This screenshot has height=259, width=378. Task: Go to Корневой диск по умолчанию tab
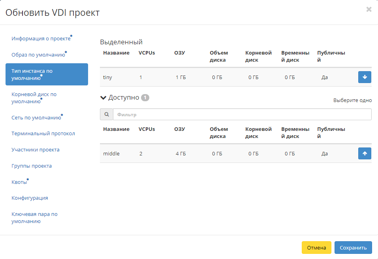pyautogui.click(x=34, y=98)
